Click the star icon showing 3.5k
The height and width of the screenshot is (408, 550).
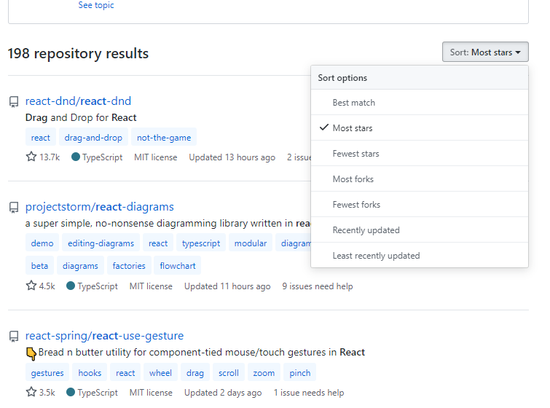[31, 392]
